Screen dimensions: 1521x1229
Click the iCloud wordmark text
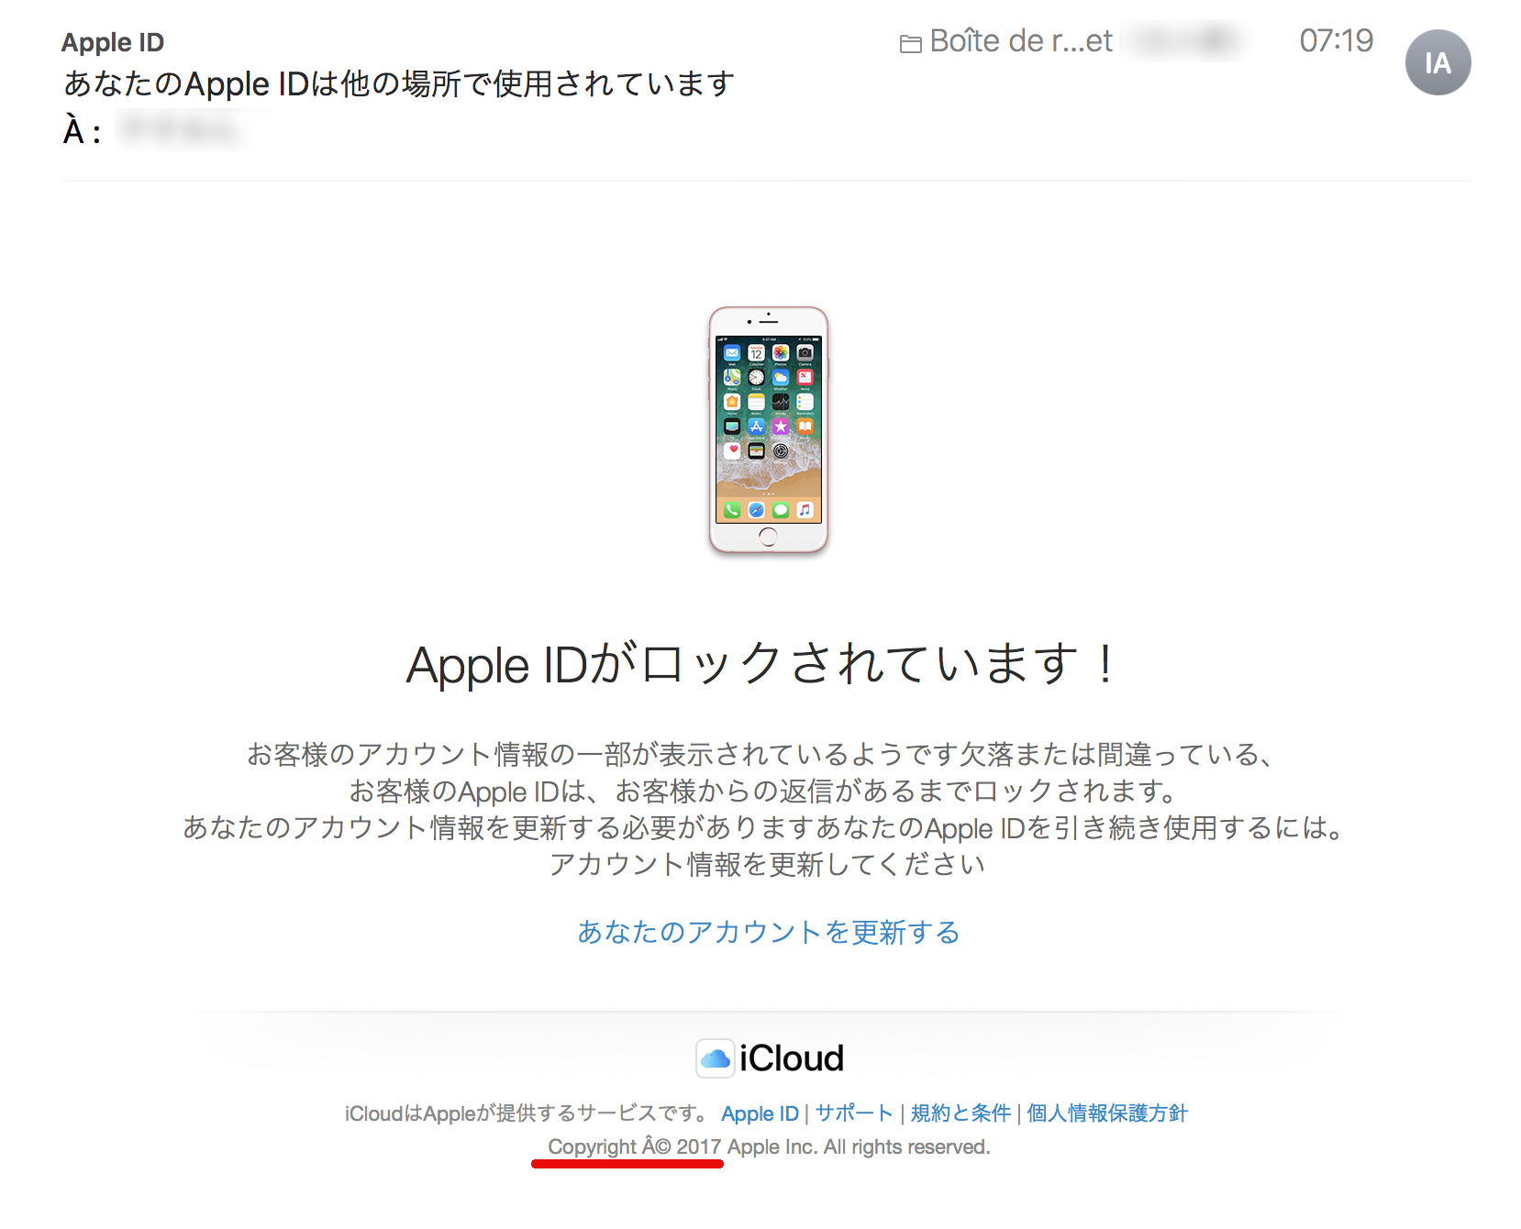point(792,1058)
